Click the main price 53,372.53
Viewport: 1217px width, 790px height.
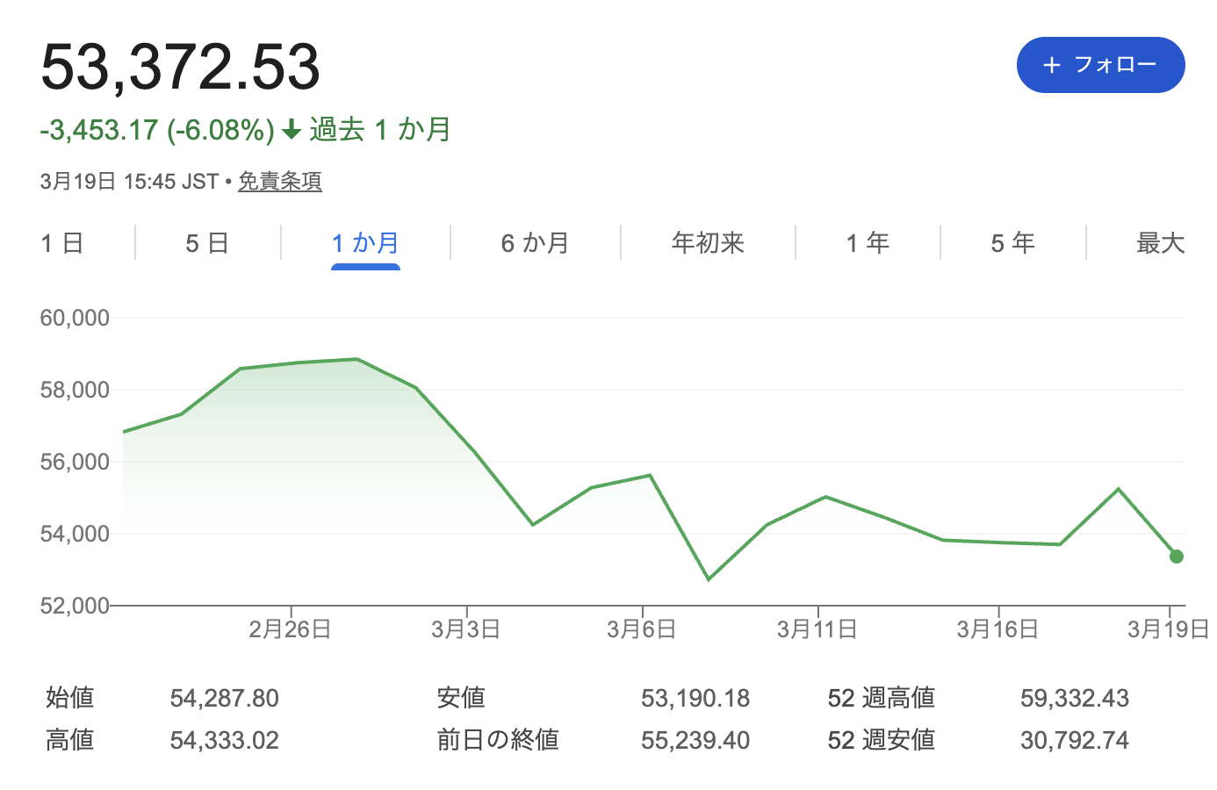pos(180,67)
